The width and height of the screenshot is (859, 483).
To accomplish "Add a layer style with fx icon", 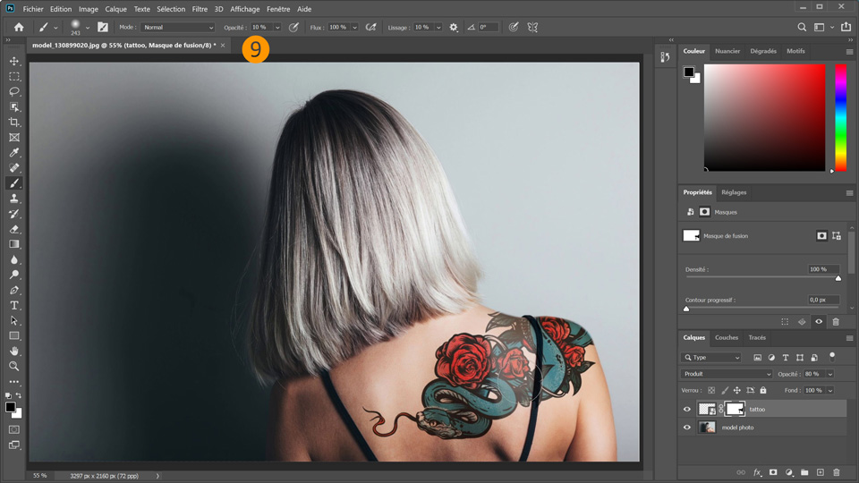I will [757, 472].
